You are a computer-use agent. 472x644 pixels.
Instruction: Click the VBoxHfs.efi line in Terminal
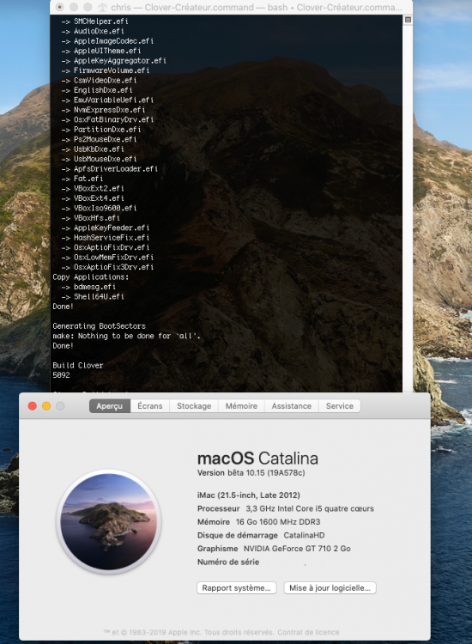click(x=91, y=218)
